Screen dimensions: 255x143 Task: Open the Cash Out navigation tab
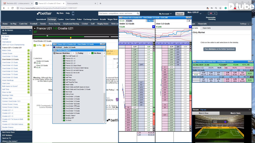pyautogui.click(x=23, y=24)
